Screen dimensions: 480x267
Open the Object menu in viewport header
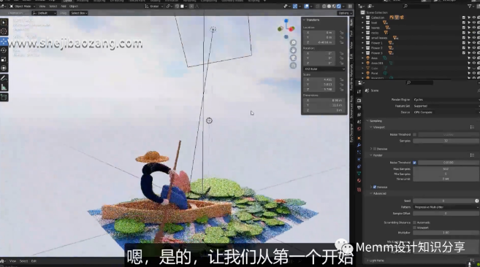point(74,6)
